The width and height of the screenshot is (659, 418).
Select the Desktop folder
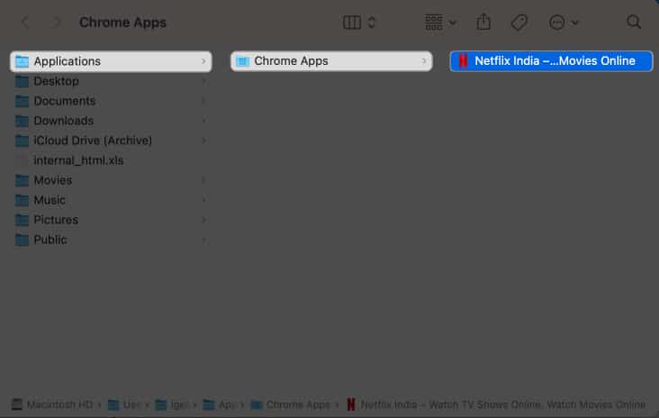pos(56,81)
